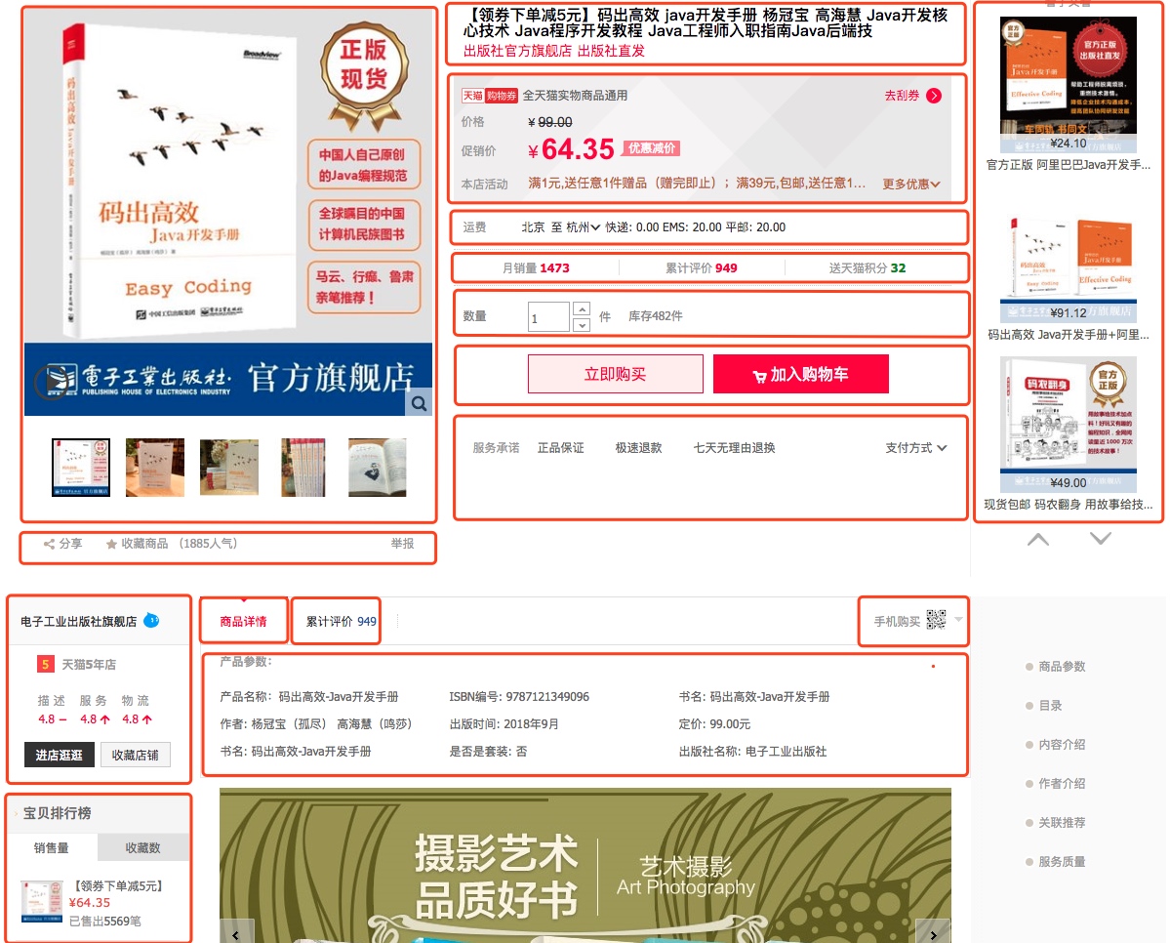Select the 收藏数 ranking tab
1170x943 pixels.
[x=142, y=847]
